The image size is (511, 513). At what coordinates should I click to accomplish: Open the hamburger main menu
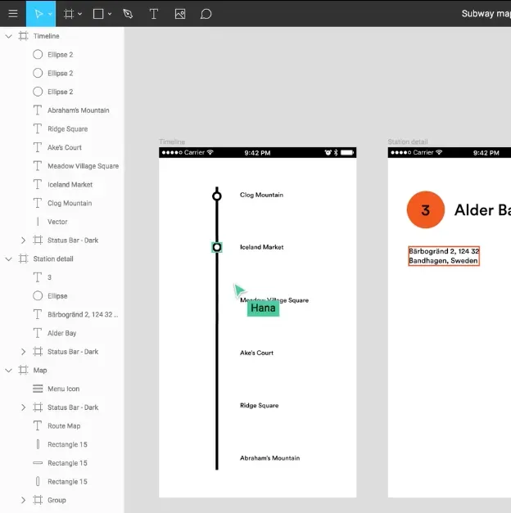click(x=13, y=13)
